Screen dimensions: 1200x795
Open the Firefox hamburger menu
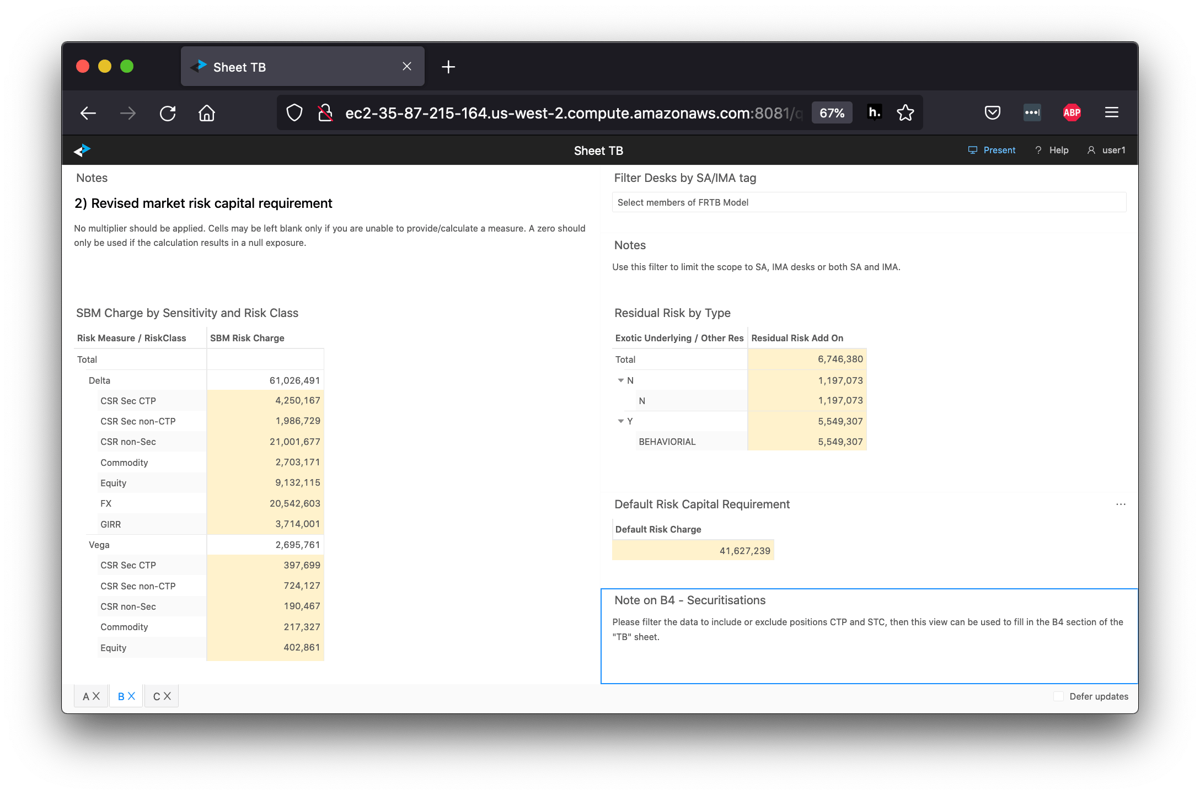[x=1112, y=112]
